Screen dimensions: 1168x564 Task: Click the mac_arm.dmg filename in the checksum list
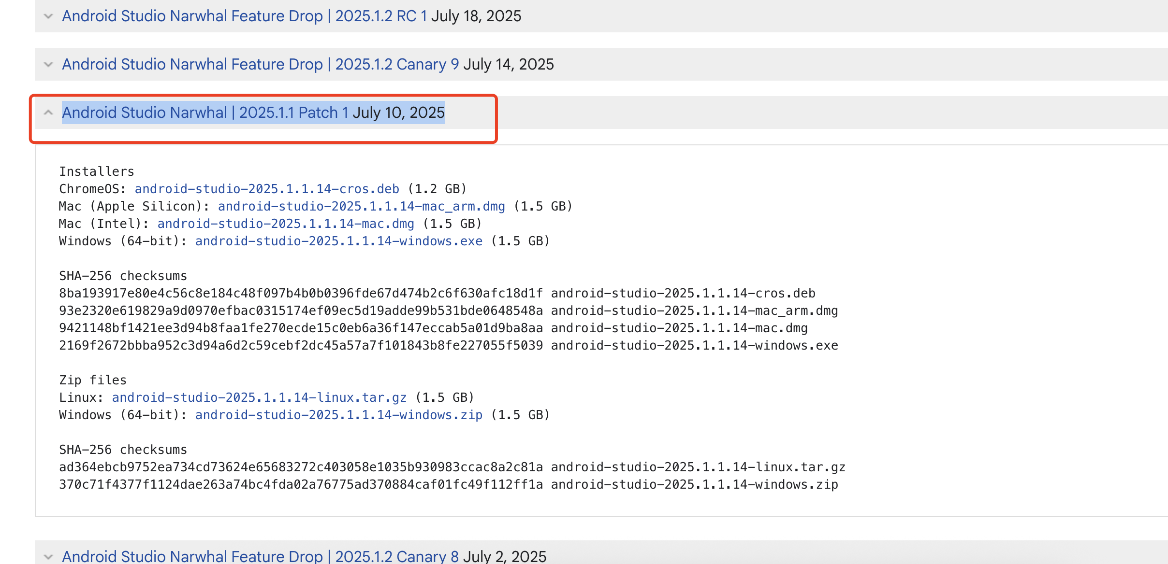pos(695,310)
